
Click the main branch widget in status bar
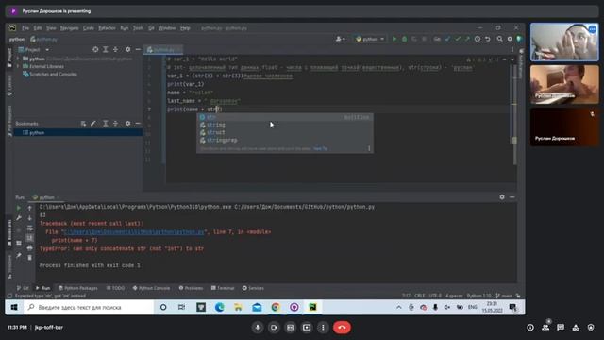click(505, 296)
